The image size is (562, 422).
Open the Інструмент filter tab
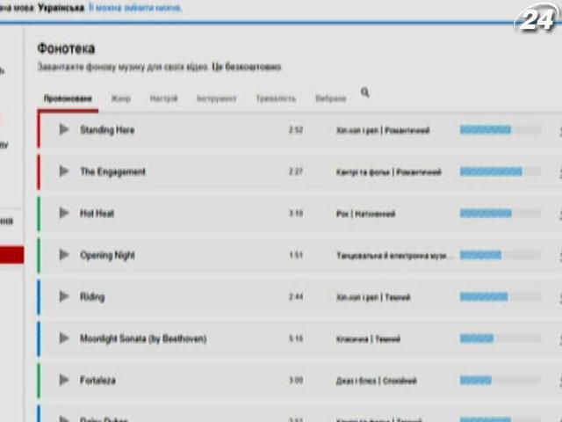217,98
